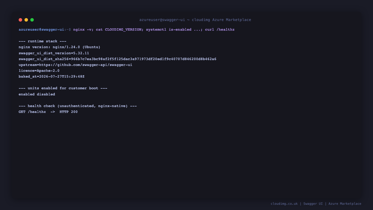Image resolution: width=373 pixels, height=210 pixels.
Task: Select the baked_at=2026-07-27 timestamp line
Action: 52,76
